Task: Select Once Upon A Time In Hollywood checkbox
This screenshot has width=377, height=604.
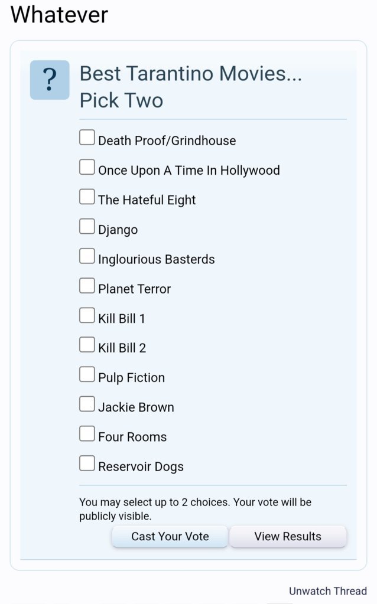Action: [87, 167]
